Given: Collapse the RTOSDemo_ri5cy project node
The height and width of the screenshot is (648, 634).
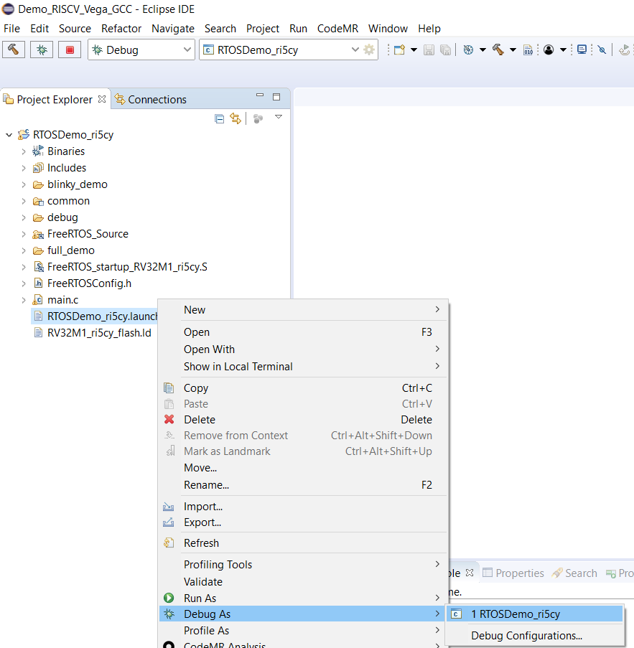Looking at the screenshot, I should [x=9, y=135].
